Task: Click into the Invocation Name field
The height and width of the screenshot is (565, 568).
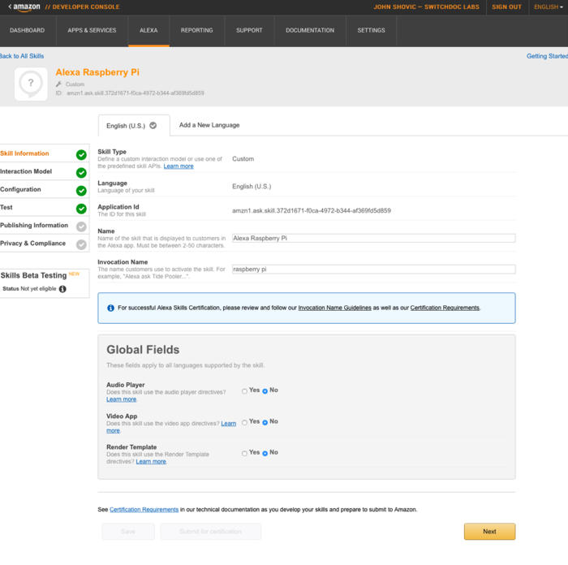Action: (x=373, y=270)
